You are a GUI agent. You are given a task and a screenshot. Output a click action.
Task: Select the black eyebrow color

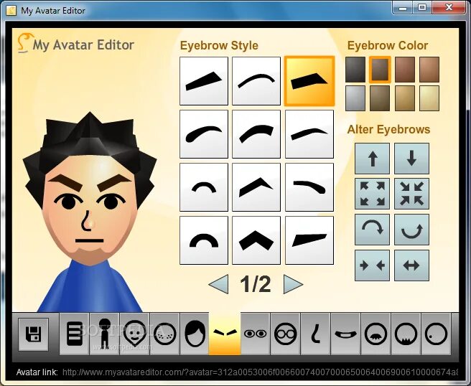[x=355, y=70]
